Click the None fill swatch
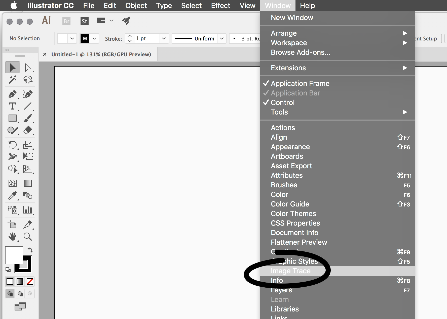This screenshot has width=447, height=319. pyautogui.click(x=30, y=282)
